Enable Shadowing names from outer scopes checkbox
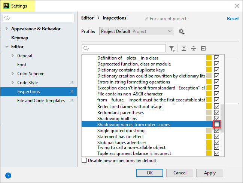 [216, 125]
